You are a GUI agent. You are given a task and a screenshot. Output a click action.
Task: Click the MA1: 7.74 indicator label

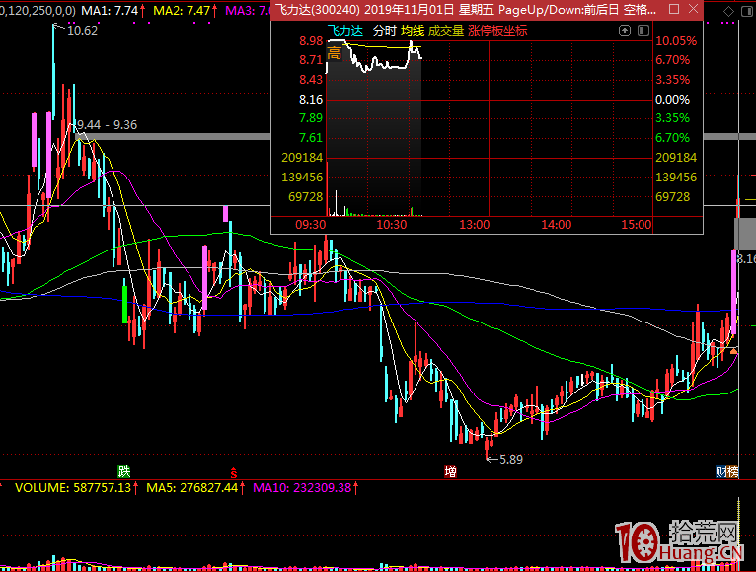coord(110,10)
